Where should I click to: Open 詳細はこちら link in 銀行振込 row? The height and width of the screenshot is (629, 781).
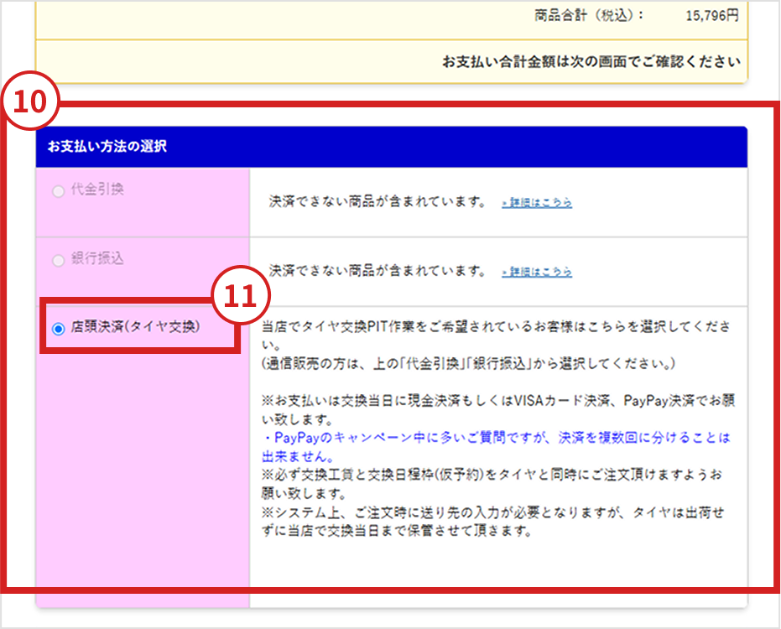pyautogui.click(x=537, y=273)
